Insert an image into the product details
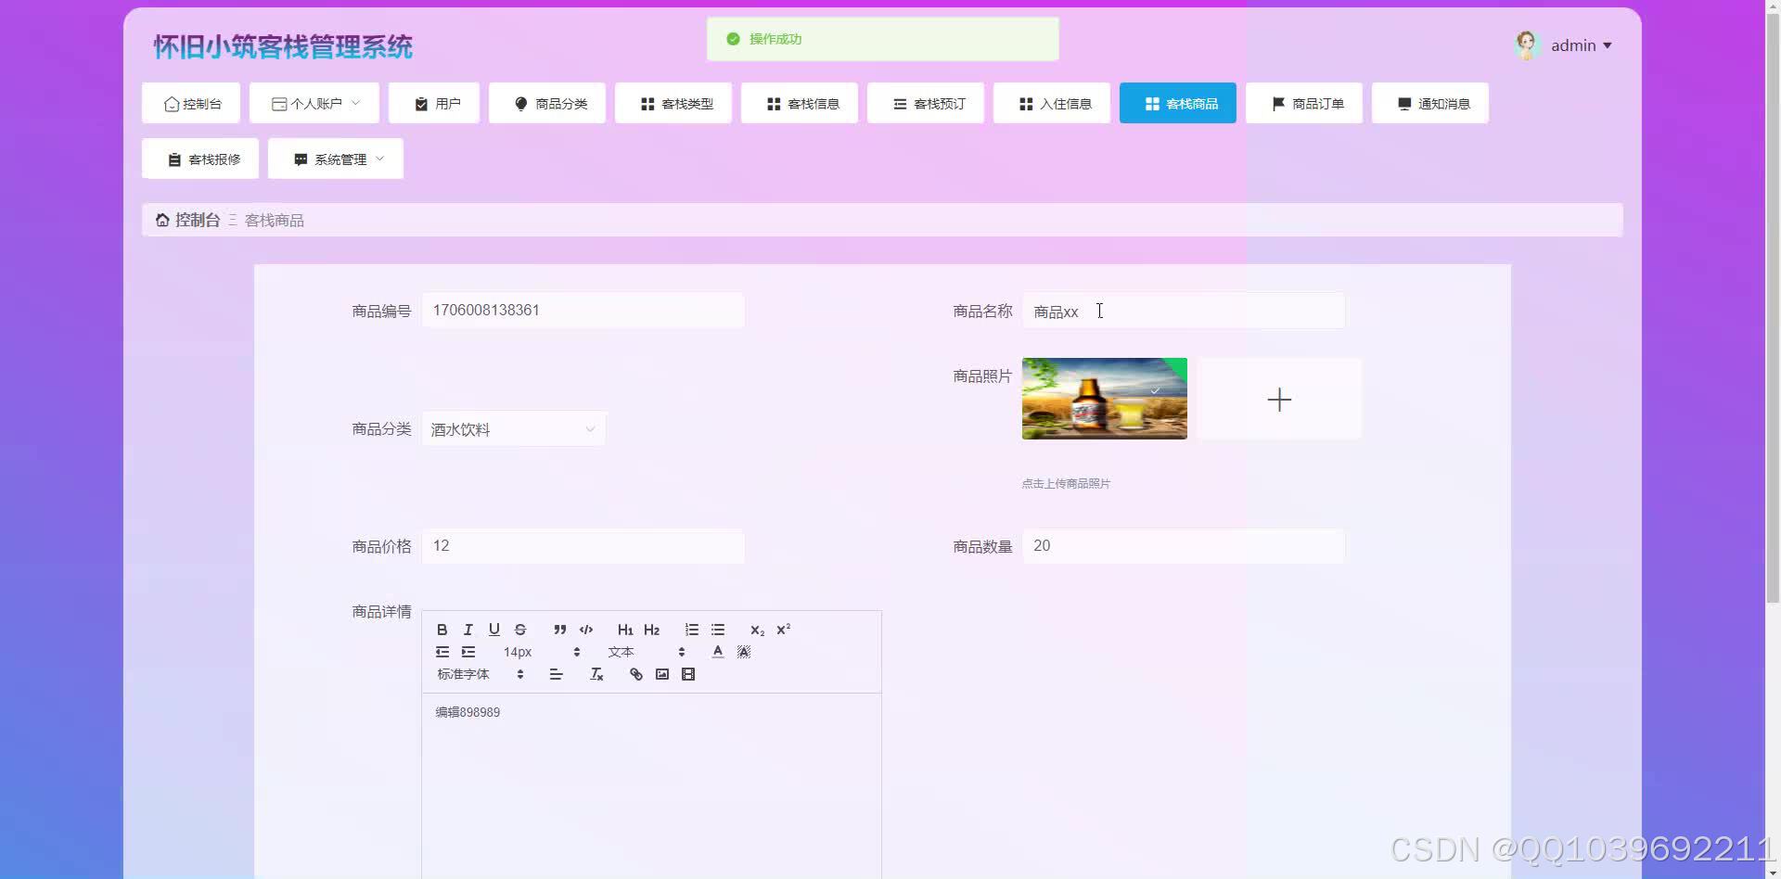The image size is (1781, 879). (x=661, y=674)
